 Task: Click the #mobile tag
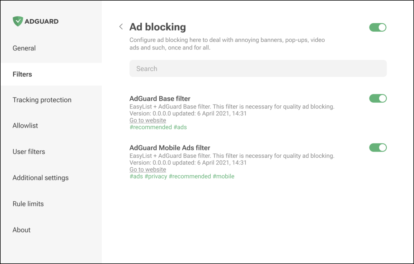tap(223, 177)
